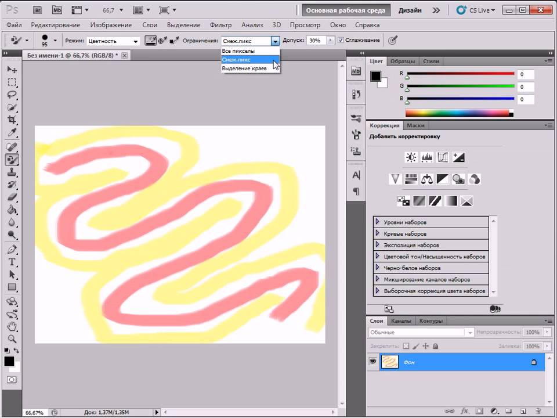Screen dimensions: 557x418
Task: Open the Фильтр menu
Action: point(220,25)
